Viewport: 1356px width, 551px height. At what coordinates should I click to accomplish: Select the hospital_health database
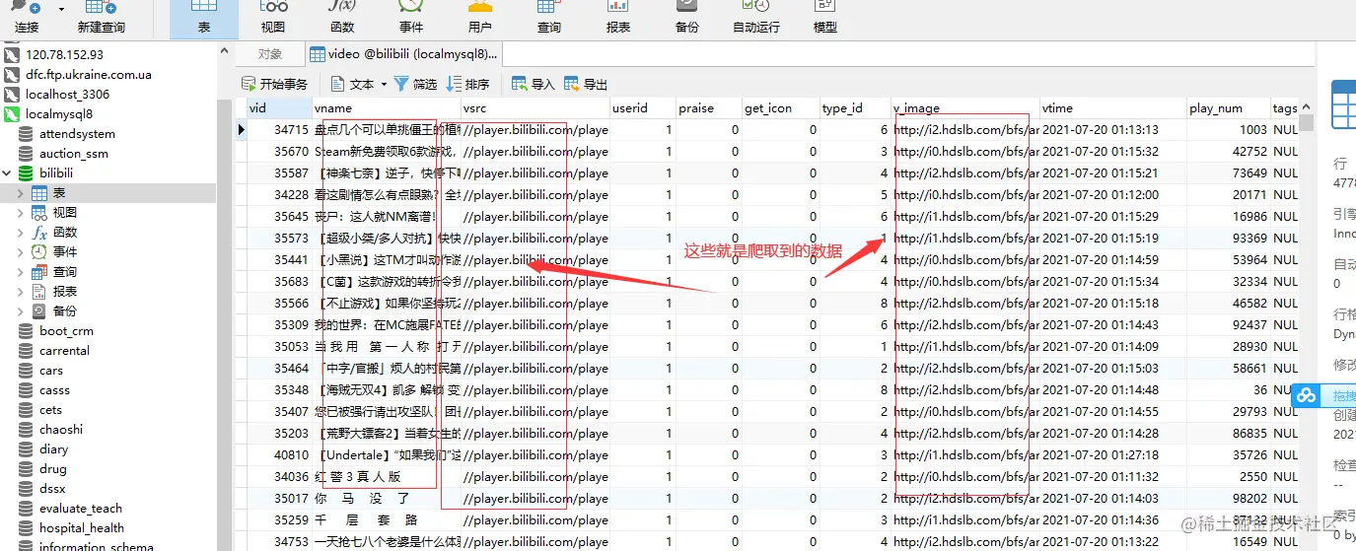82,527
